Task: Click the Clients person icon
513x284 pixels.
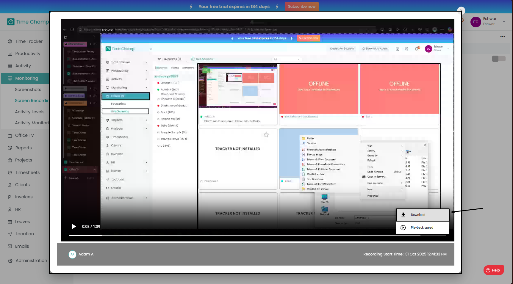Action: click(10, 185)
